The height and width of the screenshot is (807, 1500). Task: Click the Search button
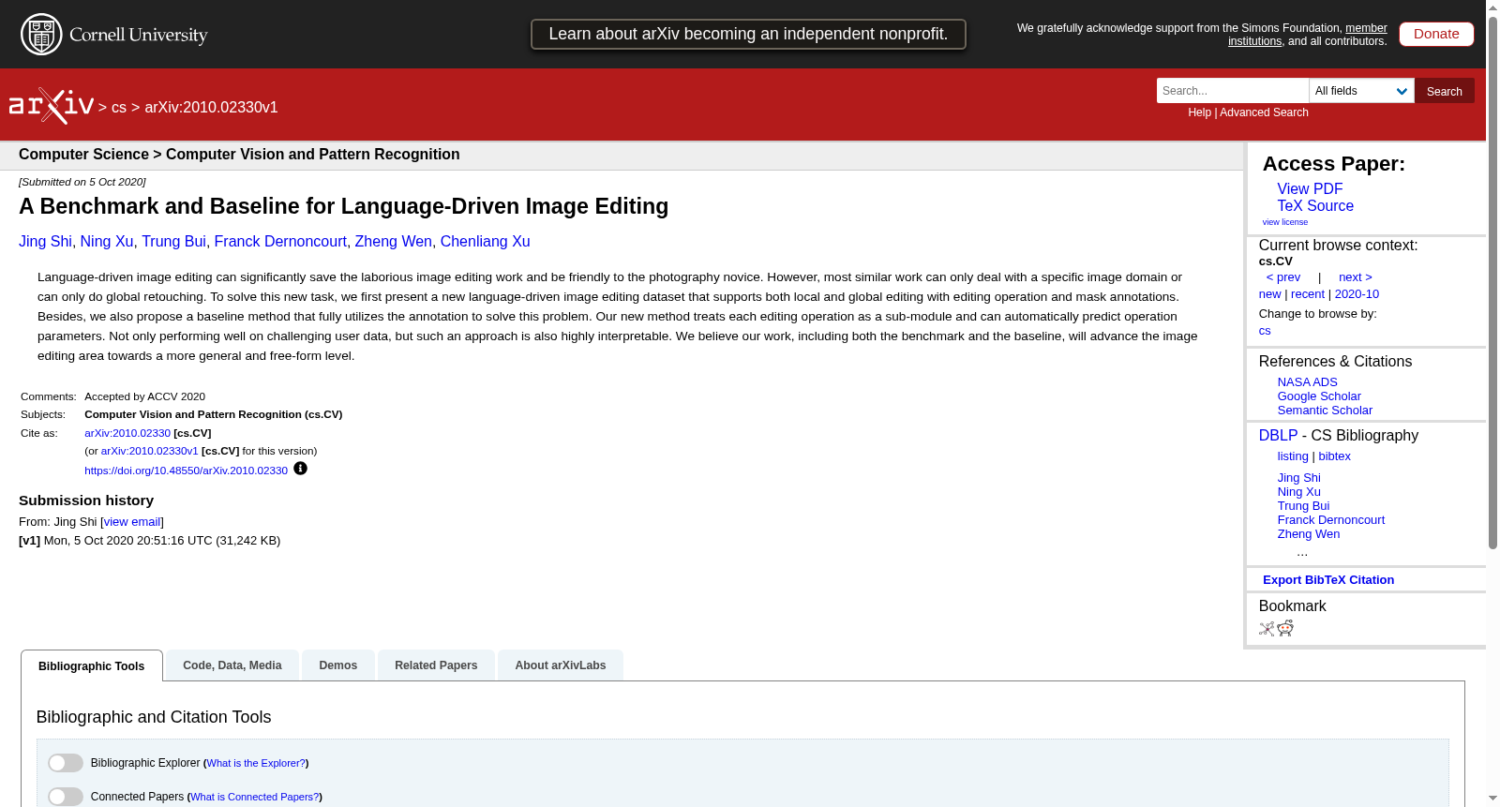point(1444,91)
